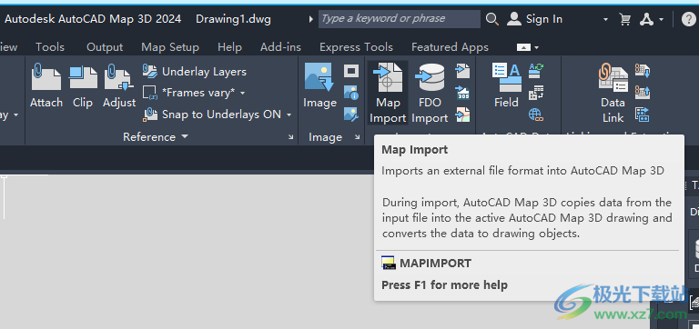The image size is (699, 329).
Task: Click the image information icon
Action: tap(351, 93)
